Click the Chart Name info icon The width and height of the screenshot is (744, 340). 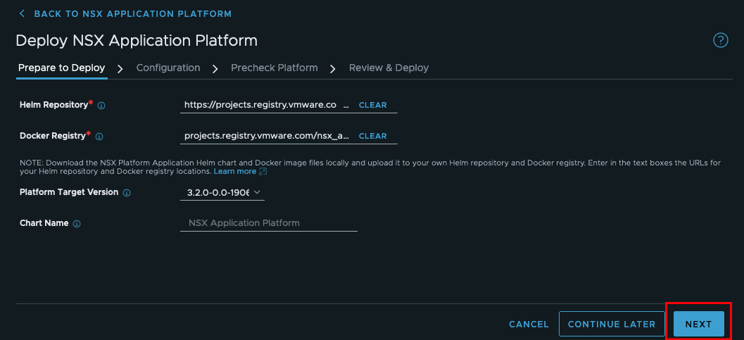[77, 223]
